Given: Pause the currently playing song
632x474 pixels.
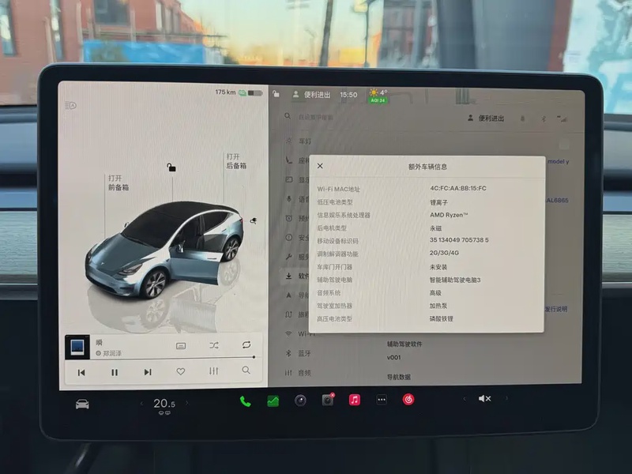Looking at the screenshot, I should pyautogui.click(x=115, y=371).
